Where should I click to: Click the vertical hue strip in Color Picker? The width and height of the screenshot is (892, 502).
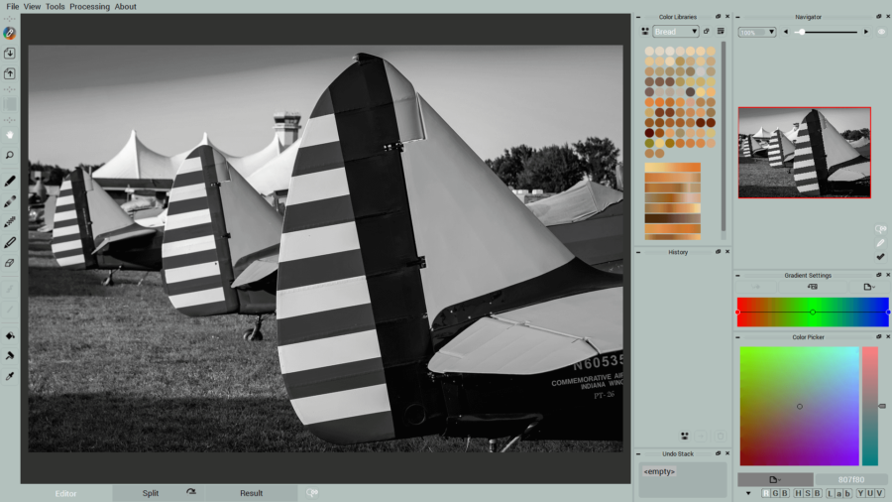[x=870, y=406]
